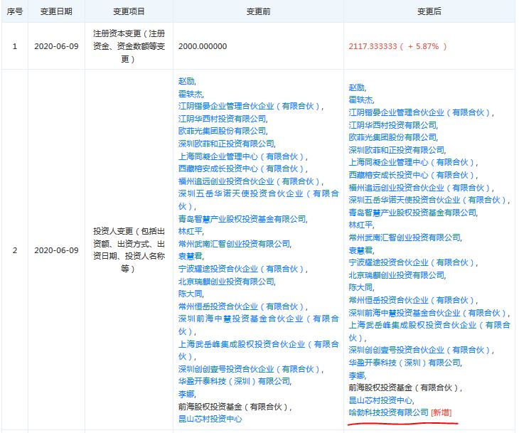Open 青岛智慧产业股权投资基金 in 变更前 column

242,219
